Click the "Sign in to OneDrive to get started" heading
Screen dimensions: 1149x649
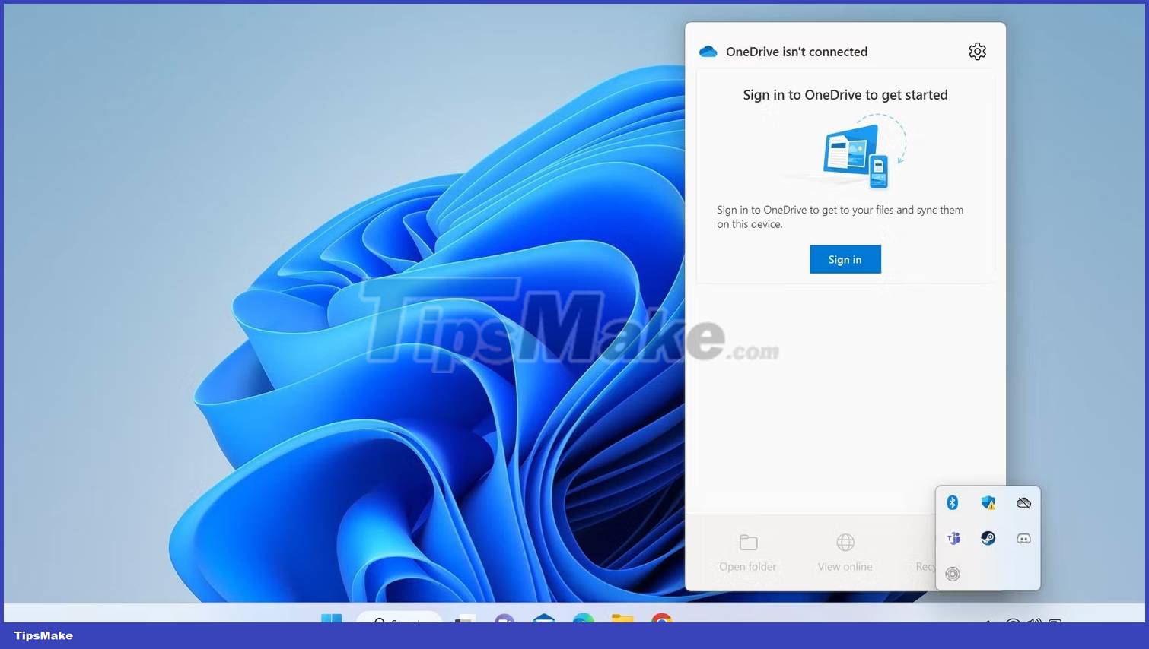coord(845,95)
